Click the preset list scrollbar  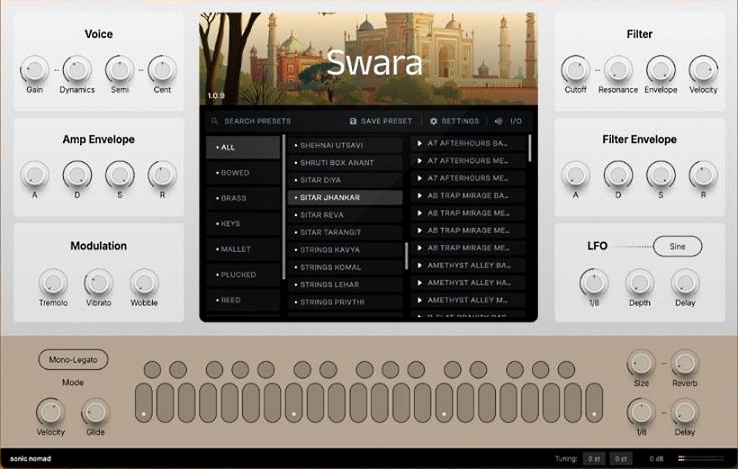(406, 257)
